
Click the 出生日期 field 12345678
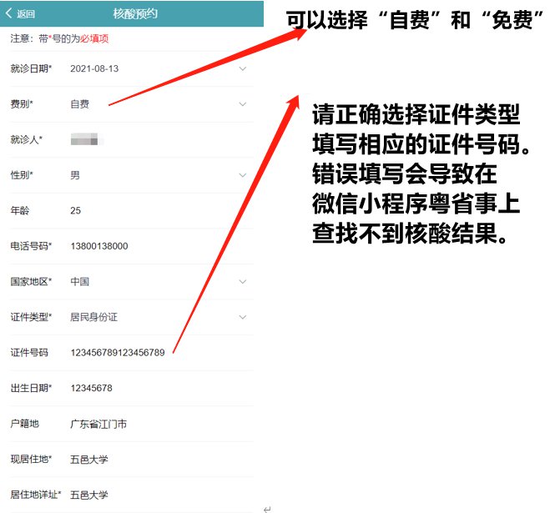(x=92, y=388)
